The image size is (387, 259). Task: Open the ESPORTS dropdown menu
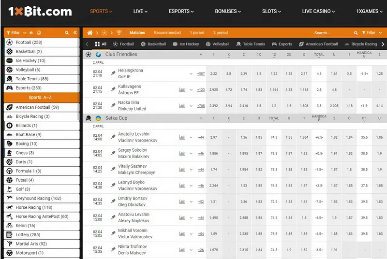pos(181,11)
